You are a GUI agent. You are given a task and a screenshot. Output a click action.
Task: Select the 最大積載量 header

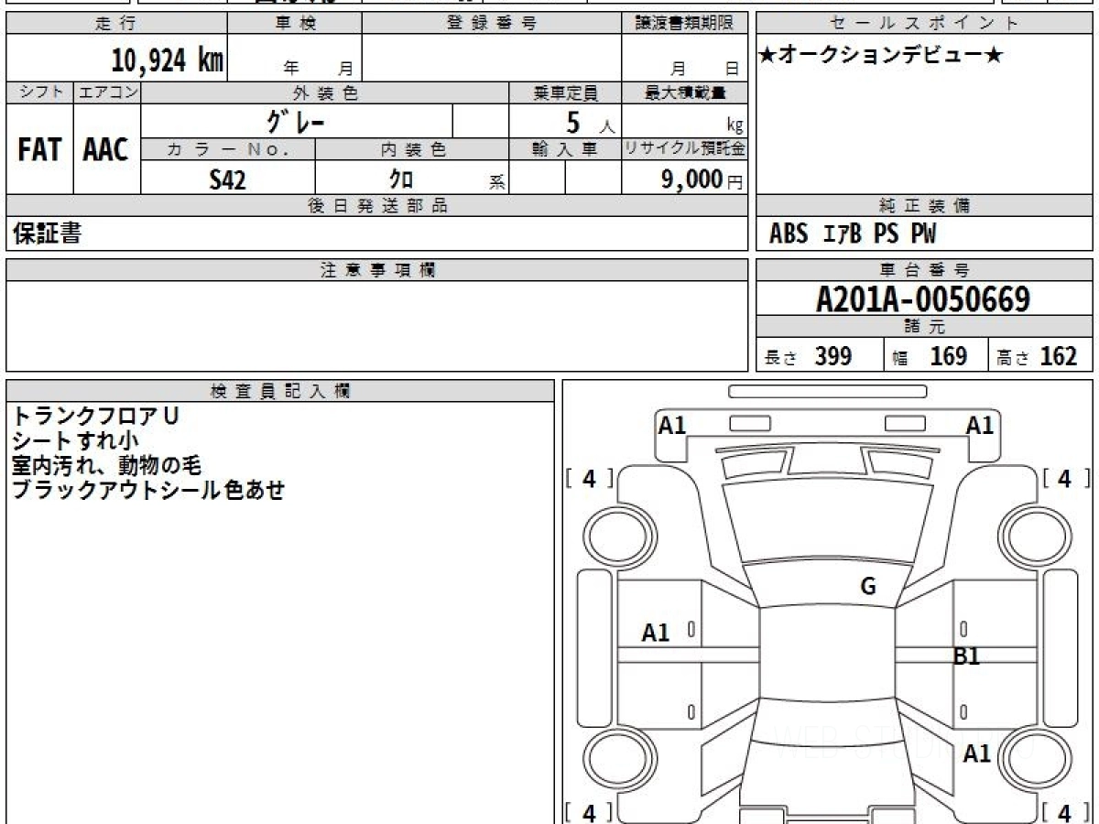pos(685,92)
